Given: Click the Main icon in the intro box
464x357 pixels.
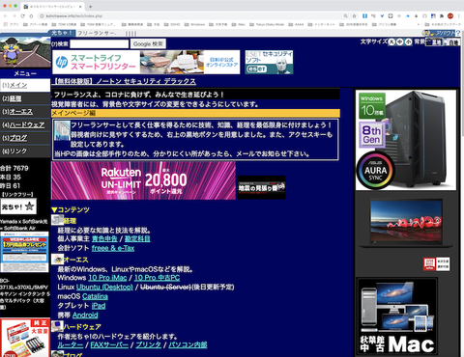Looking at the screenshot, I should tap(62, 130).
